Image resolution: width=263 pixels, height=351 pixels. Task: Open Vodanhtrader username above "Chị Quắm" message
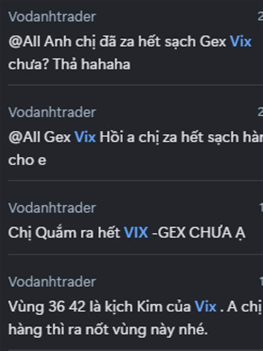(x=52, y=208)
